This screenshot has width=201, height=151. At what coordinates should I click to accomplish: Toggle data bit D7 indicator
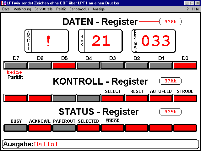(x=15, y=65)
